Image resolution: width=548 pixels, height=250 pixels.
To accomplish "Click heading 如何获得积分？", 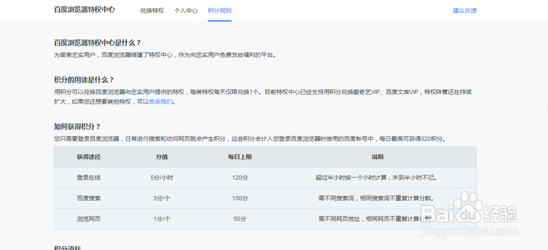I will coord(77,126).
